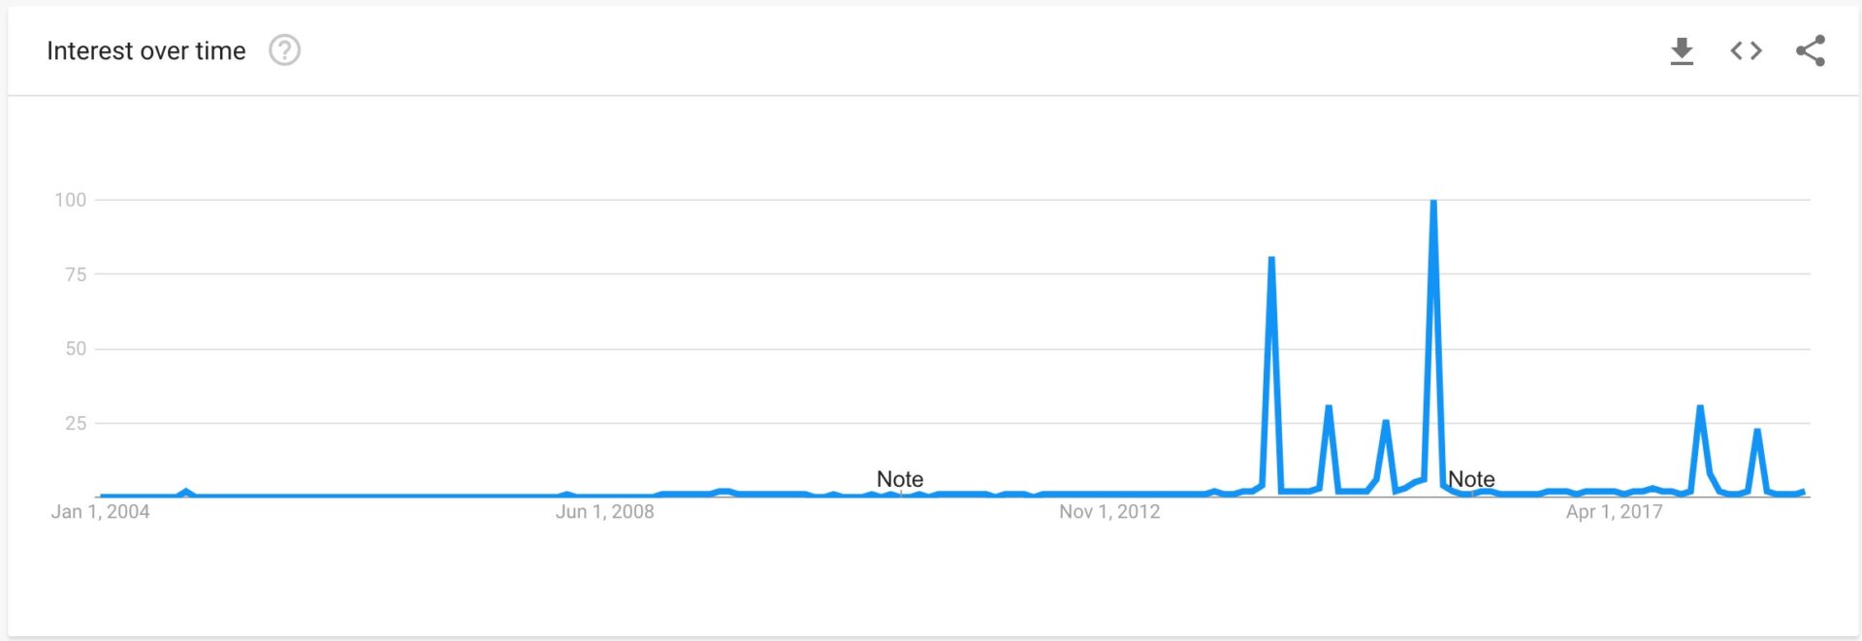Select the Jan 1, 2004 axis label

click(102, 512)
